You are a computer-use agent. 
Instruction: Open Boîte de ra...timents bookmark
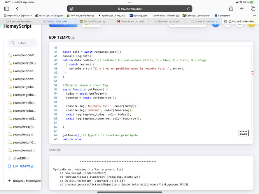tap(165, 16)
